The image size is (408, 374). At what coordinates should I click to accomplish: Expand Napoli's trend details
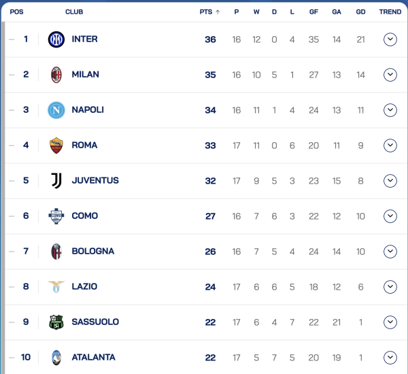[x=390, y=110]
